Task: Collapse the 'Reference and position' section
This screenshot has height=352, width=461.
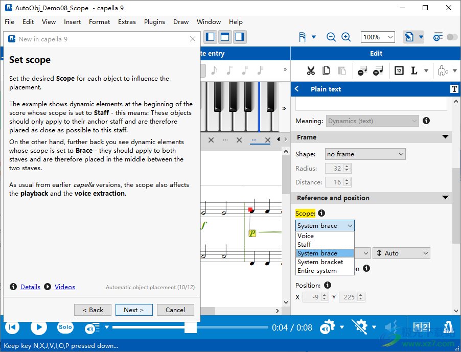Action: tap(445, 198)
